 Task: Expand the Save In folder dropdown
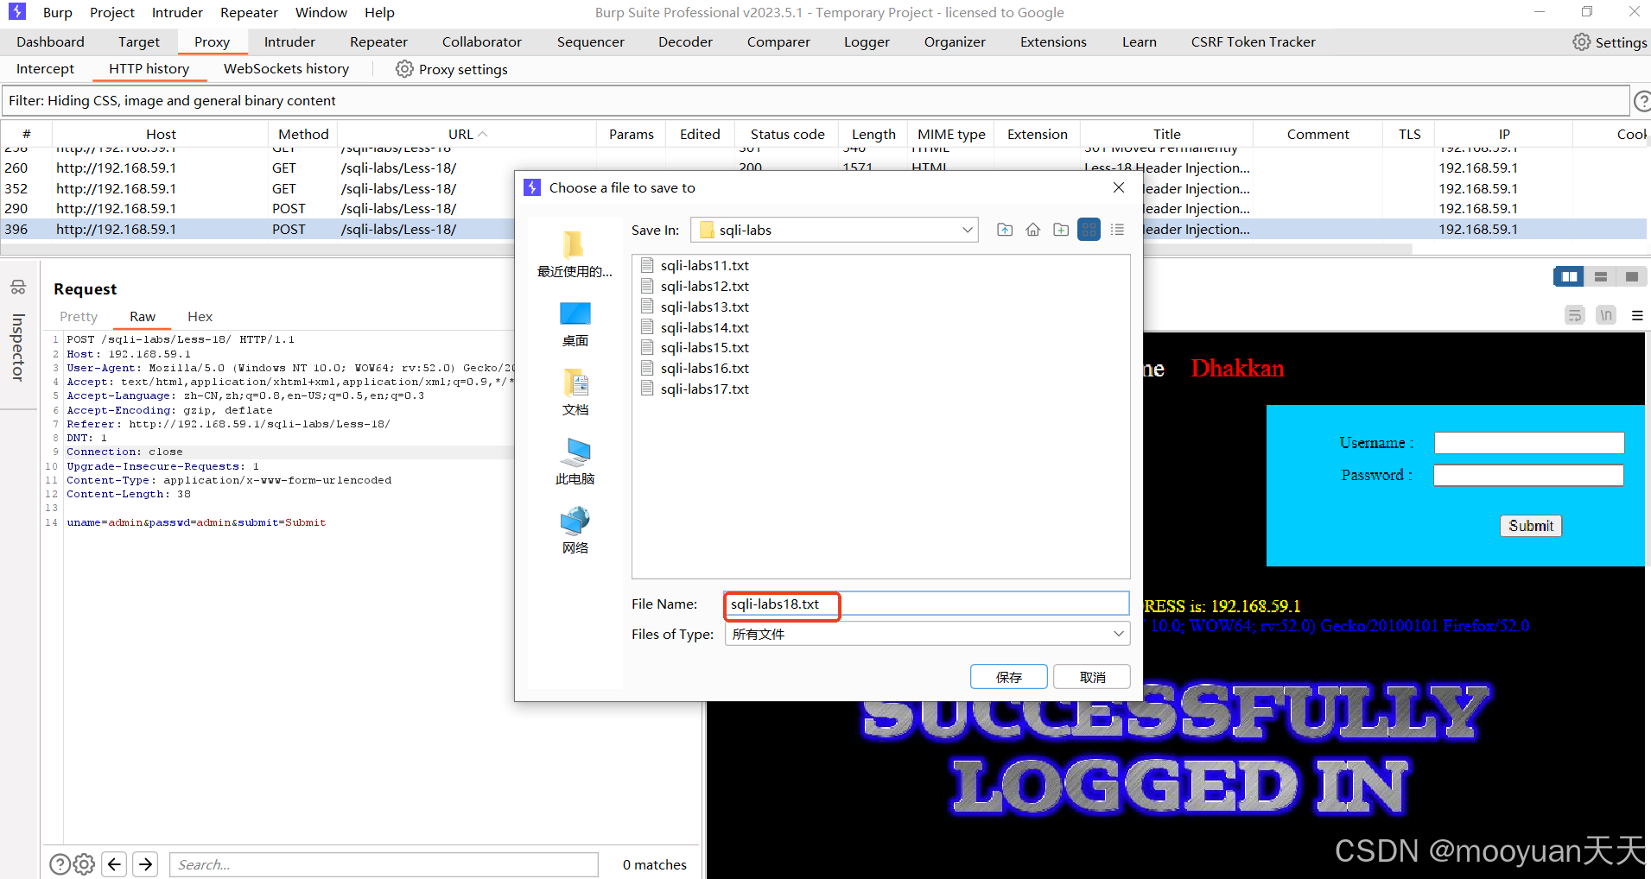tap(967, 230)
